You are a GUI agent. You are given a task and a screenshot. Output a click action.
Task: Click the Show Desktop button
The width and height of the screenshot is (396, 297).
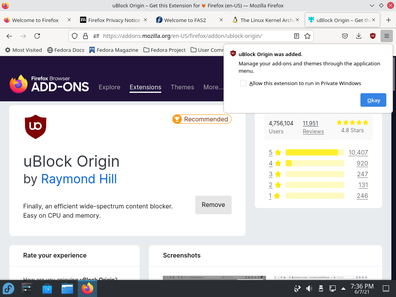(386, 288)
